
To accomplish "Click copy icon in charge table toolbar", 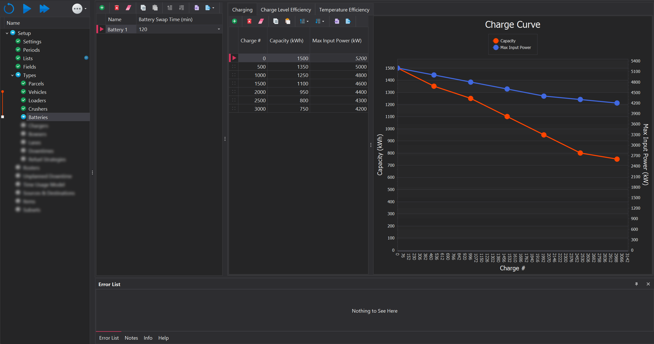I will pyautogui.click(x=276, y=21).
